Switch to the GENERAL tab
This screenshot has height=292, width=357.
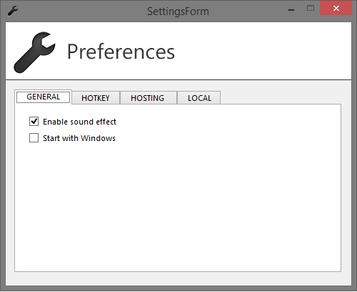43,97
